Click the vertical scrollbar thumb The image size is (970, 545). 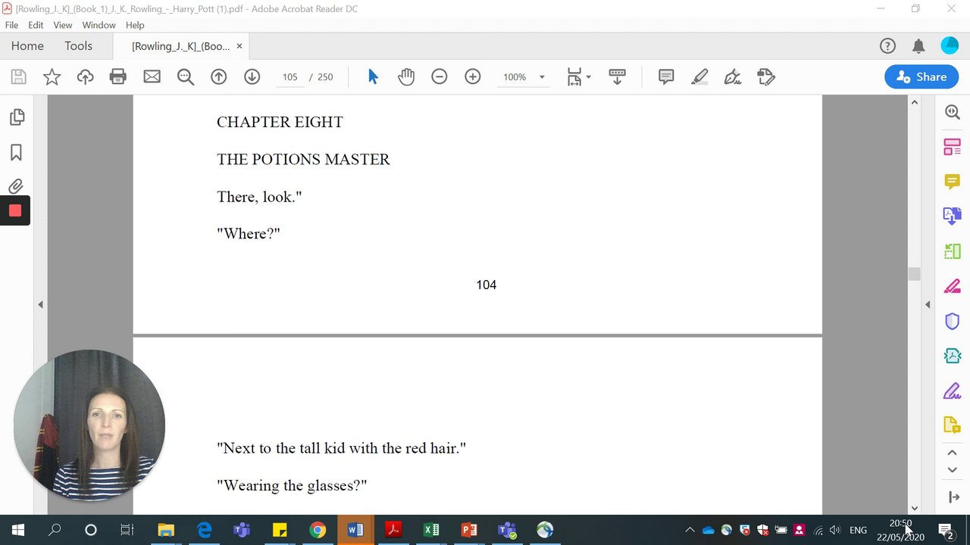point(914,274)
